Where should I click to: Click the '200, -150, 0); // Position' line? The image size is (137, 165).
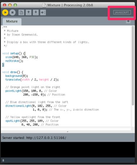[x=44, y=95]
